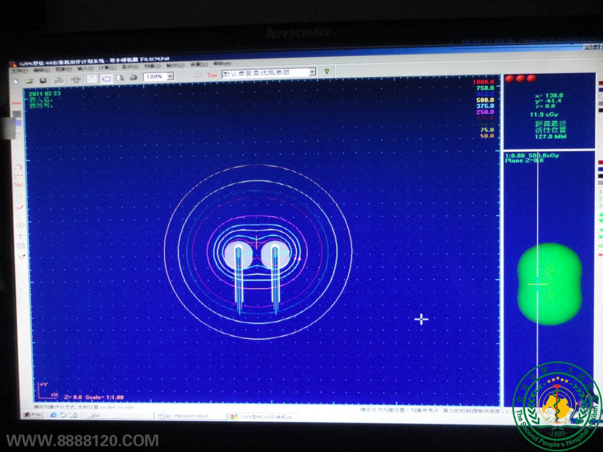Click the Print icon in toolbar
This screenshot has width=603, height=452.
click(x=134, y=77)
